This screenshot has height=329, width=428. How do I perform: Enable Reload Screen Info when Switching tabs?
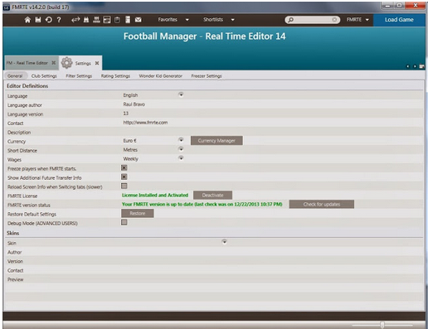124,186
